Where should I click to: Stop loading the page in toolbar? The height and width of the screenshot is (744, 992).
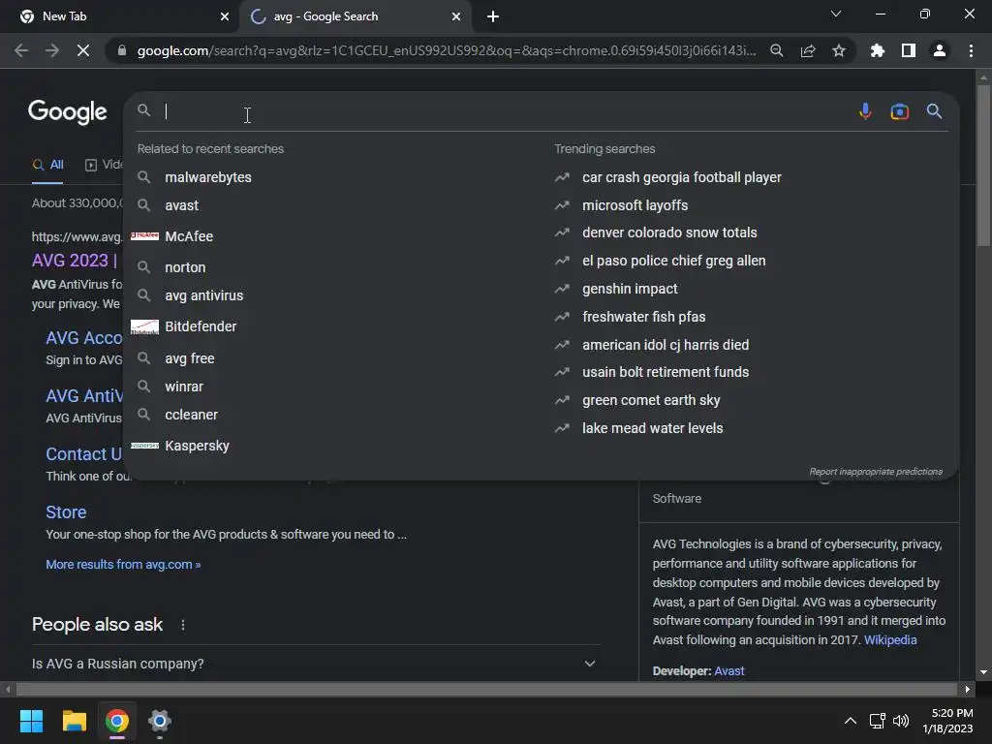pyautogui.click(x=83, y=50)
